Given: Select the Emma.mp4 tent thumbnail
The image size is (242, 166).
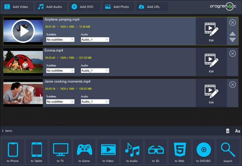Looking at the screenshot, I should coord(23,62).
